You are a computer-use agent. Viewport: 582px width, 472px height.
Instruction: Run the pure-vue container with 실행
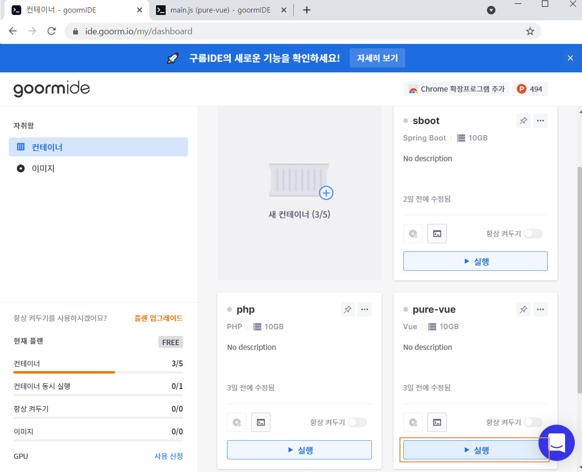[475, 450]
